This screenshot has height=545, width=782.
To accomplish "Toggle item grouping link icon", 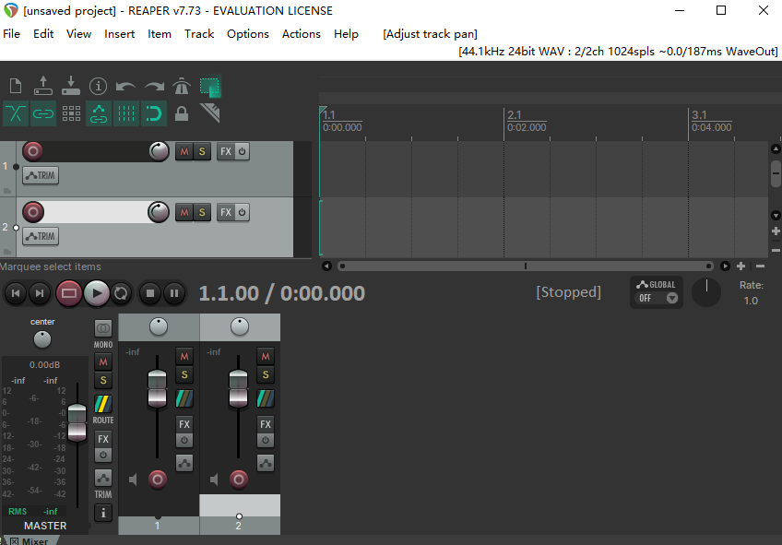I will pos(43,113).
